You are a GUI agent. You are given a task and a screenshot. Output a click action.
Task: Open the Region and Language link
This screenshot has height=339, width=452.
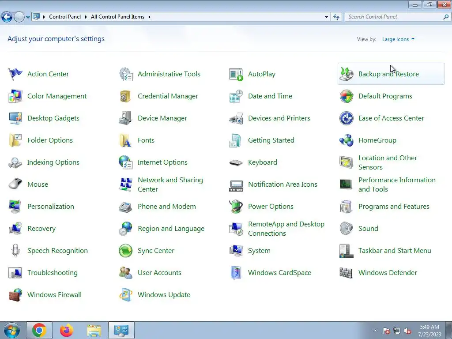click(x=171, y=229)
